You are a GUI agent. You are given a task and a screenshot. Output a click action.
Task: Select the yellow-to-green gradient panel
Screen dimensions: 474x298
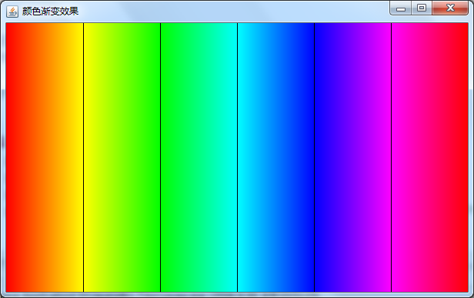click(122, 157)
